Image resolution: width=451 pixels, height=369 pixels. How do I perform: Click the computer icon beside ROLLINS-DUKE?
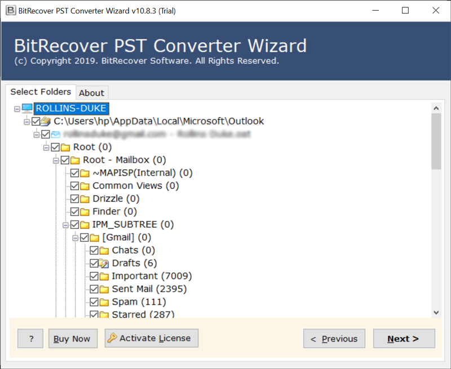point(27,109)
